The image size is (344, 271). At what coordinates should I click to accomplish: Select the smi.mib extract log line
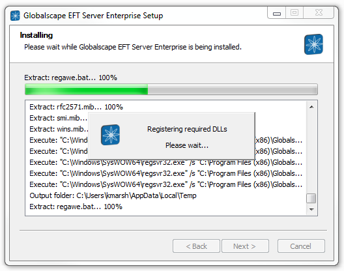(x=59, y=118)
